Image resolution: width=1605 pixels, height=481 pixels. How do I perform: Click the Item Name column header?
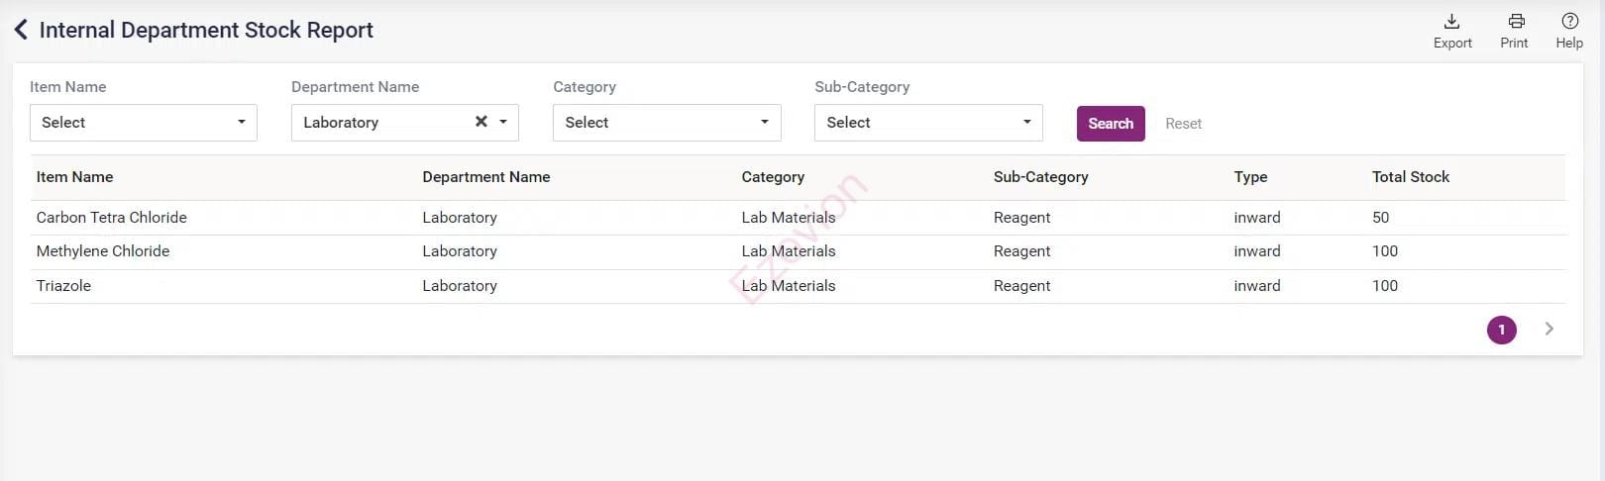tap(74, 177)
